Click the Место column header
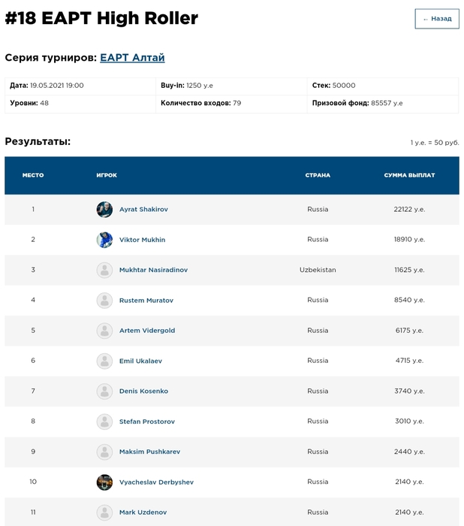 click(x=33, y=175)
